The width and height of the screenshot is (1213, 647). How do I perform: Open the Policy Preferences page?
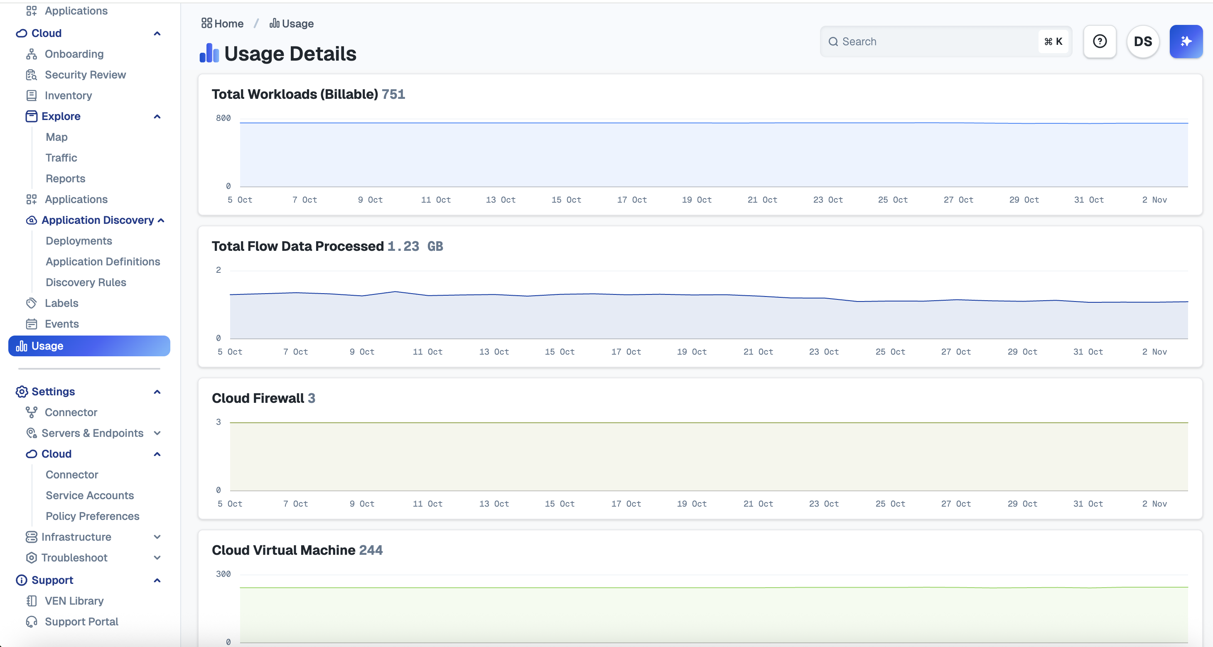[x=92, y=516]
